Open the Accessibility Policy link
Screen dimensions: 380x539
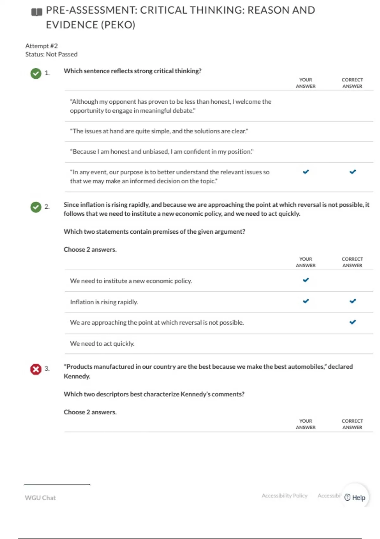284,496
